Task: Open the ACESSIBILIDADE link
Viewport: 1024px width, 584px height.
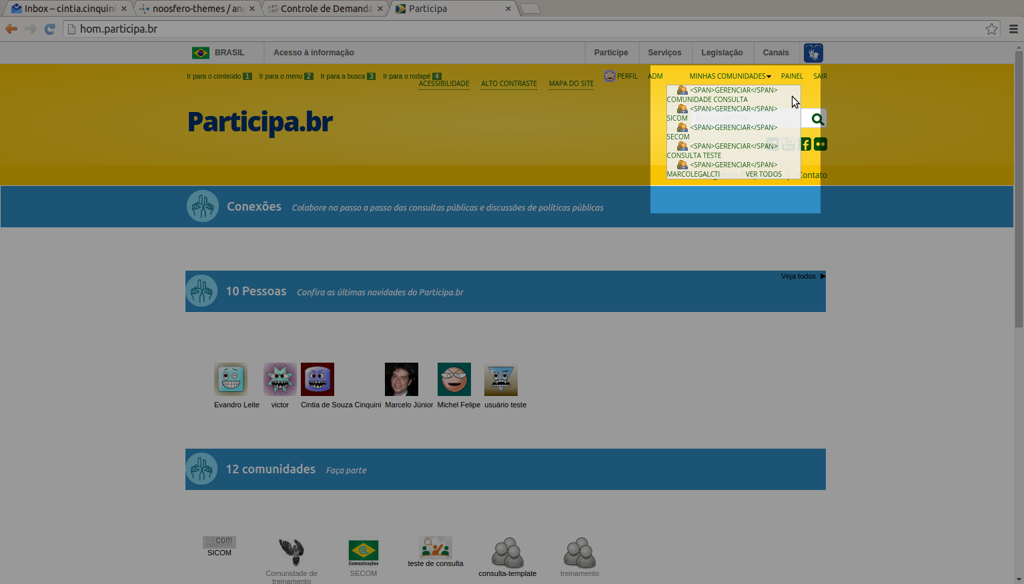Action: click(444, 83)
